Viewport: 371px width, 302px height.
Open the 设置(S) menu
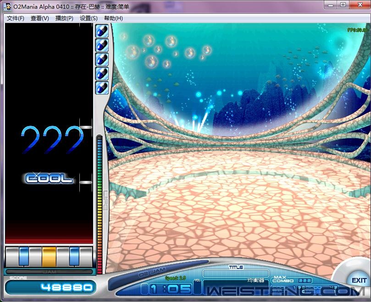89,18
